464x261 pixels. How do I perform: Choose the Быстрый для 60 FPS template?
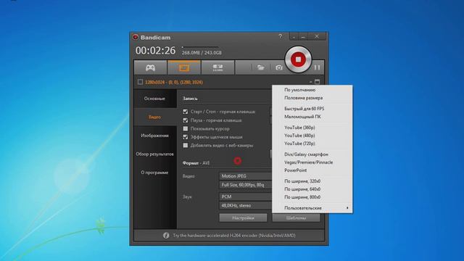pyautogui.click(x=312, y=109)
